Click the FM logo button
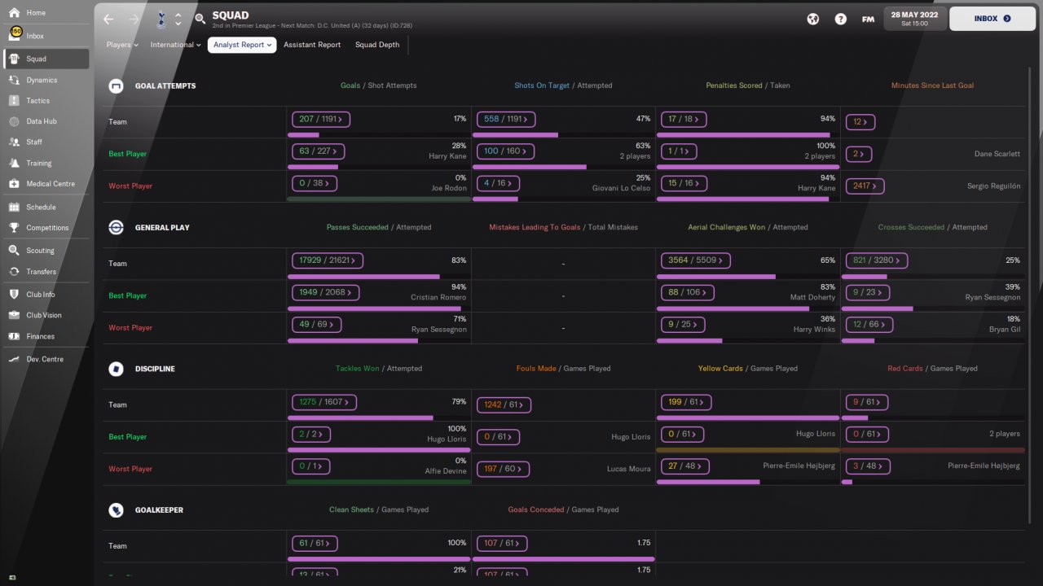This screenshot has width=1043, height=586. [868, 19]
